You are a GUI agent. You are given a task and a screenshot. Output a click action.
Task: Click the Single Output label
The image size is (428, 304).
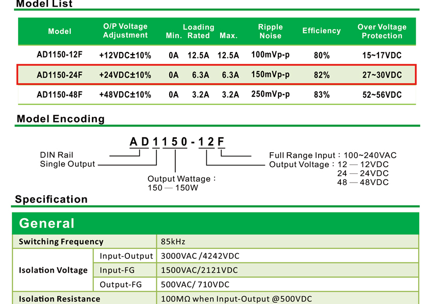68,164
